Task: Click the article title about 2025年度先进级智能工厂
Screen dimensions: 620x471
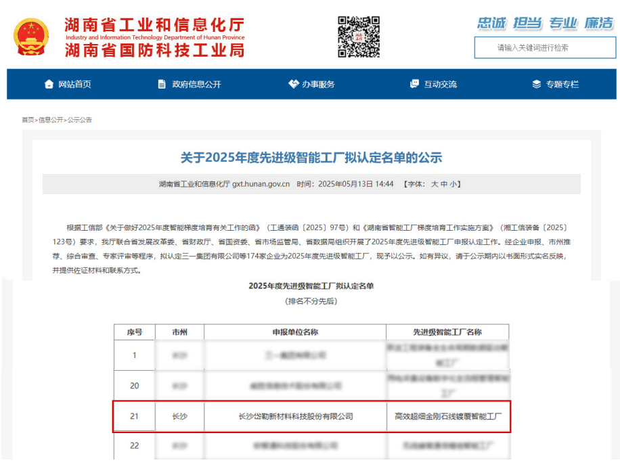Action: [311, 158]
